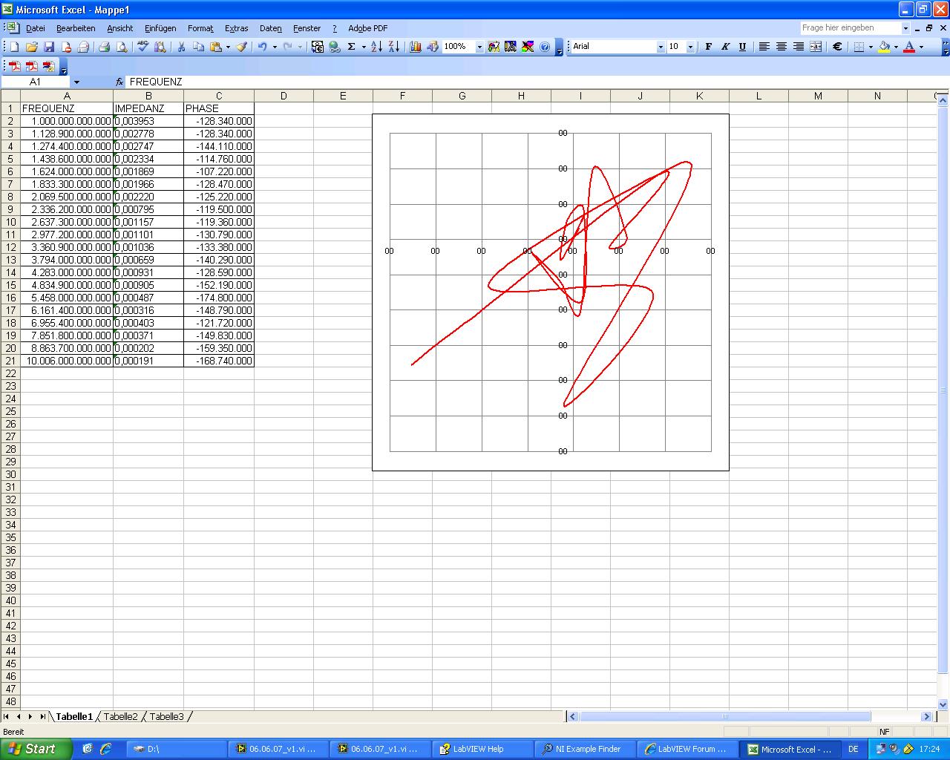The width and height of the screenshot is (950, 760).
Task: Open NI Example Finder from taskbar
Action: [586, 749]
